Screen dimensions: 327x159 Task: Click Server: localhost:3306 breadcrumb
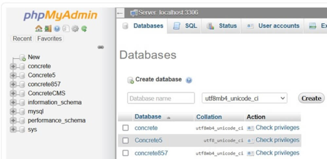[168, 13]
